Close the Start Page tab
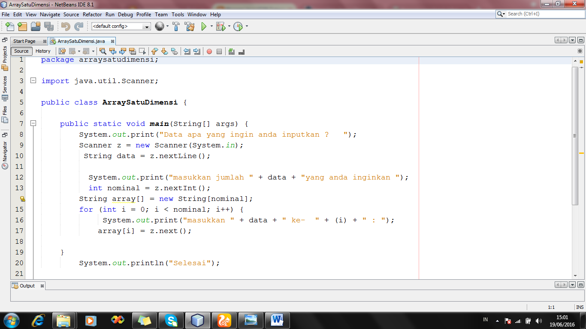 (45, 42)
